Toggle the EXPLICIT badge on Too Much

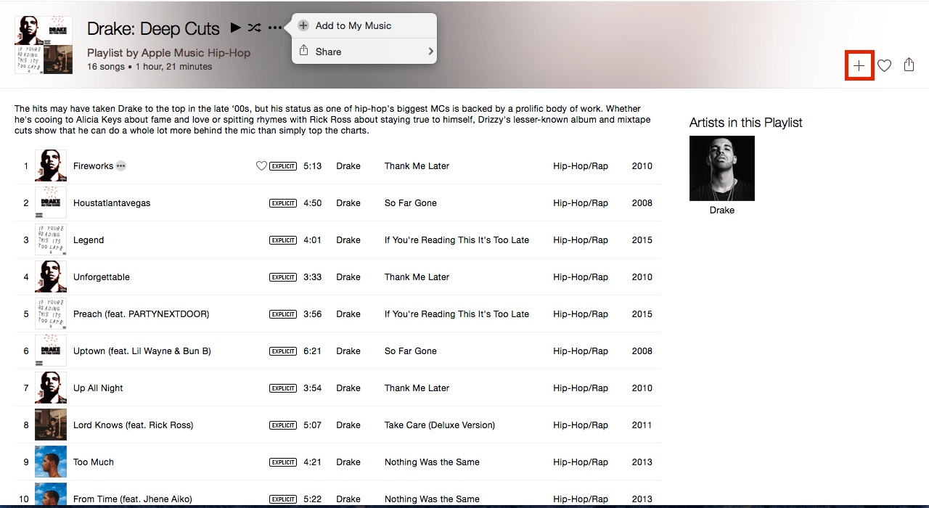pyautogui.click(x=282, y=462)
